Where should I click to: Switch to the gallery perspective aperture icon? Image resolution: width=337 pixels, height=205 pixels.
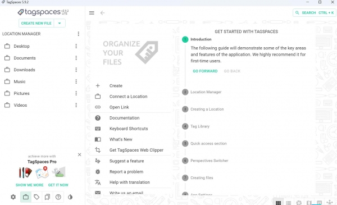(x=299, y=203)
